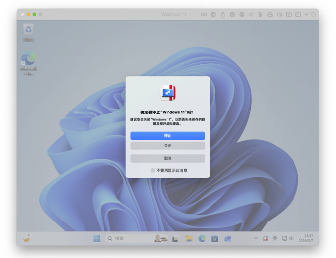Expand title bar icons with the left arrow
The width and height of the screenshot is (336, 258).
click(306, 15)
